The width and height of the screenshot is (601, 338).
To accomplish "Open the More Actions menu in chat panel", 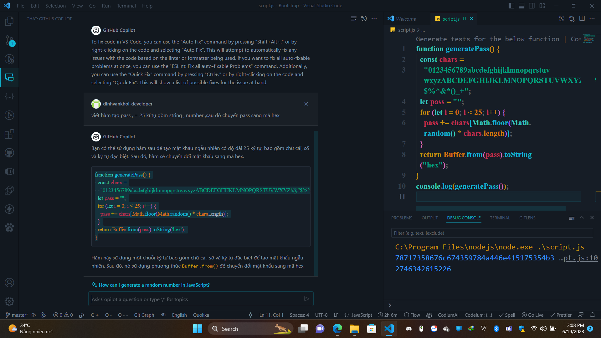I will coord(374,18).
